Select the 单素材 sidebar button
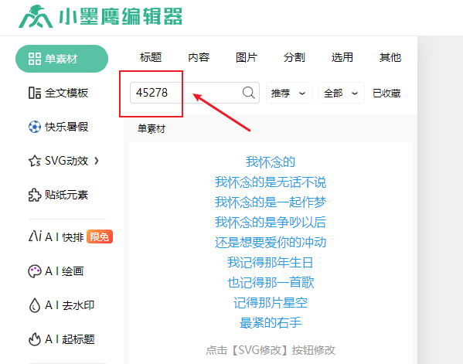The width and height of the screenshot is (463, 364). click(62, 59)
